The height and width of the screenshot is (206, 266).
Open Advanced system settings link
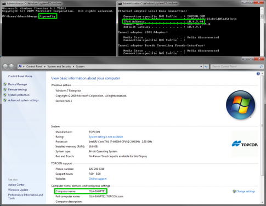pos(24,100)
